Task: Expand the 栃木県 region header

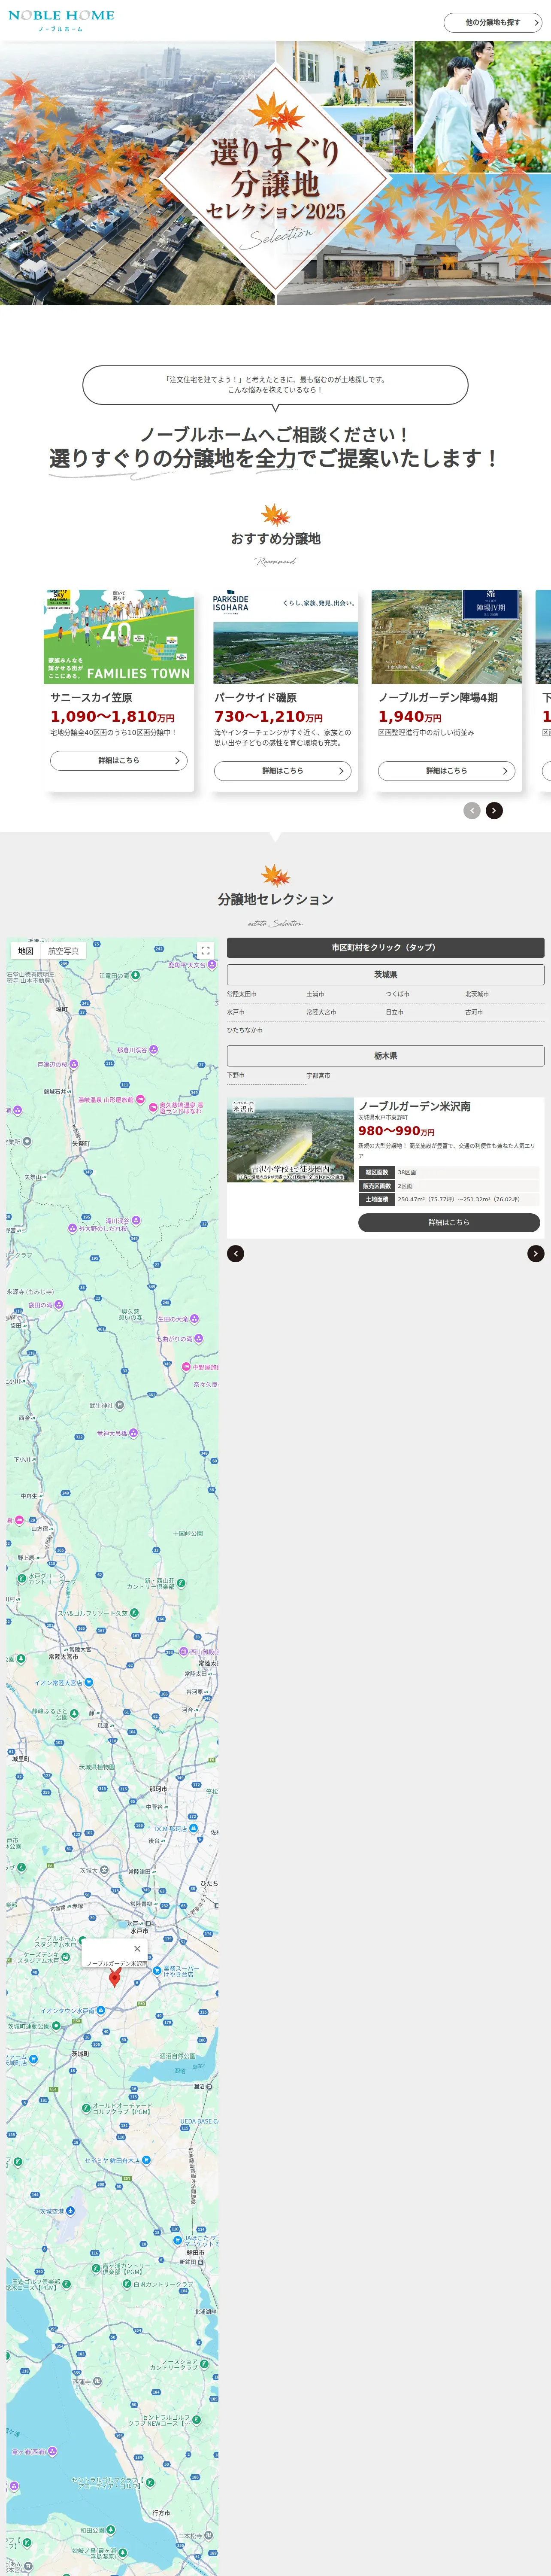Action: [x=386, y=1056]
